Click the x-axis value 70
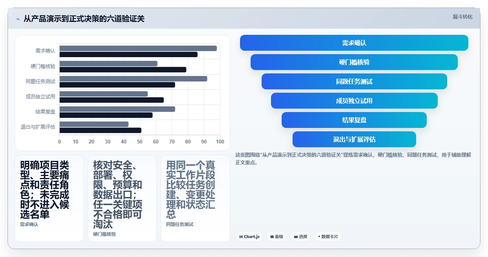This screenshot has width=488, height=257. [x=172, y=142]
